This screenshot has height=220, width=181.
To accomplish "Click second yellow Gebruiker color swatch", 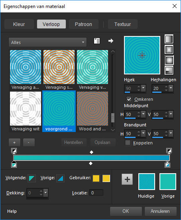I will 106,178.
